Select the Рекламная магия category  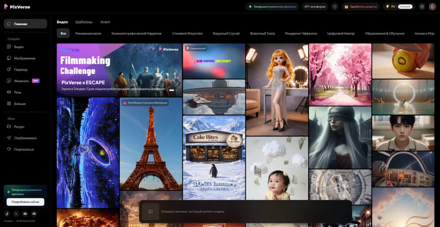(88, 33)
